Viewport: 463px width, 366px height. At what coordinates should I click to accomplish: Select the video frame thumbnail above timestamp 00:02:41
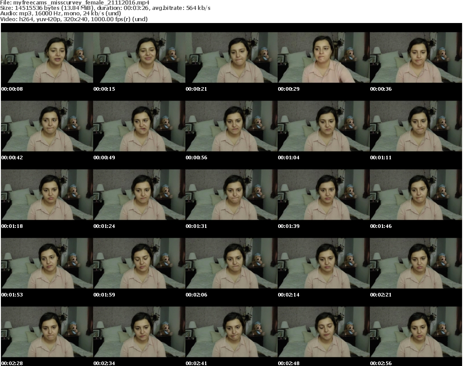click(231, 332)
